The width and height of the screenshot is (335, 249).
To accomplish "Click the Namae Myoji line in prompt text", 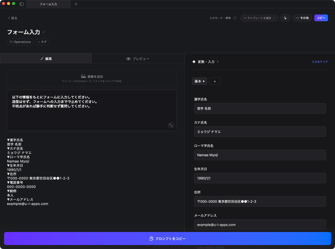I will click(18, 161).
